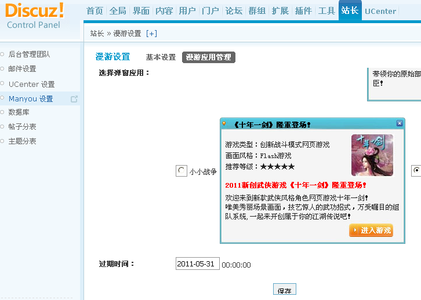This screenshot has width=421, height=300.
Task: Open the 用户 top menu
Action: (187, 11)
